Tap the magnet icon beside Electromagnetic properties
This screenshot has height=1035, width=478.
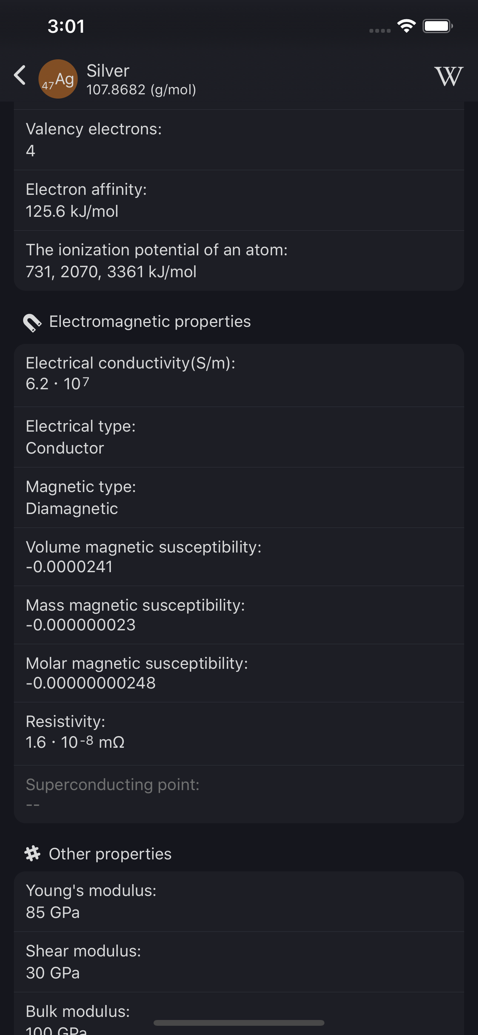tap(32, 322)
